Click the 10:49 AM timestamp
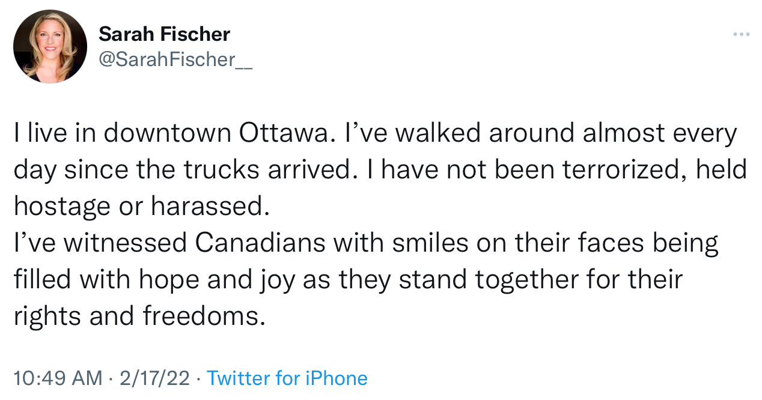Screen dimensions: 762x400 point(58,378)
